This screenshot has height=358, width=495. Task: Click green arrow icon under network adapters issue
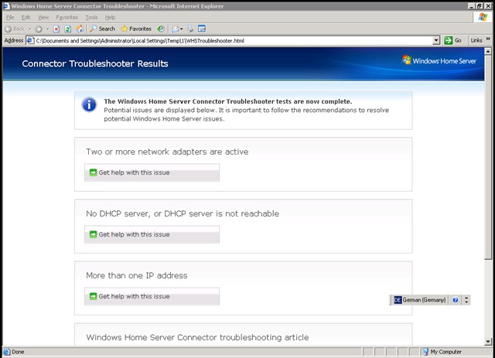93,172
